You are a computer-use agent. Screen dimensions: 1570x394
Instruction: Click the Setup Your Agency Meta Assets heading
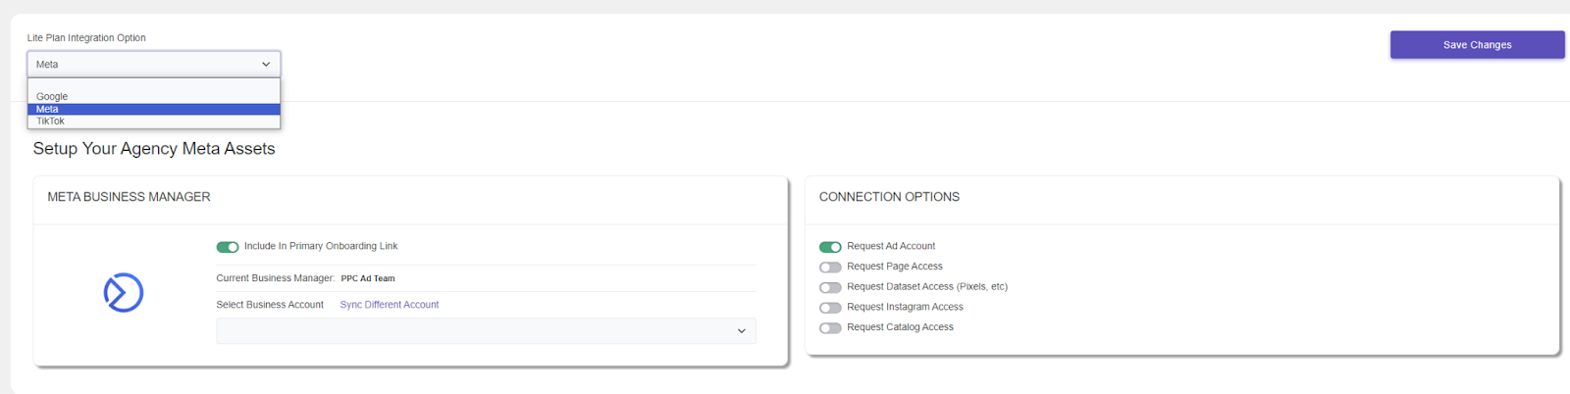(x=154, y=149)
